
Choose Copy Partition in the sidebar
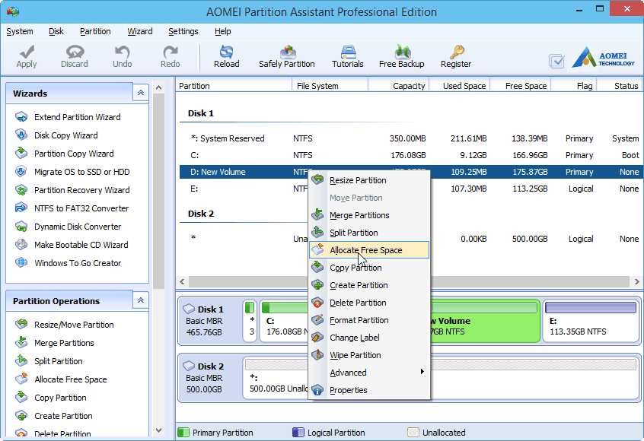tap(51, 398)
